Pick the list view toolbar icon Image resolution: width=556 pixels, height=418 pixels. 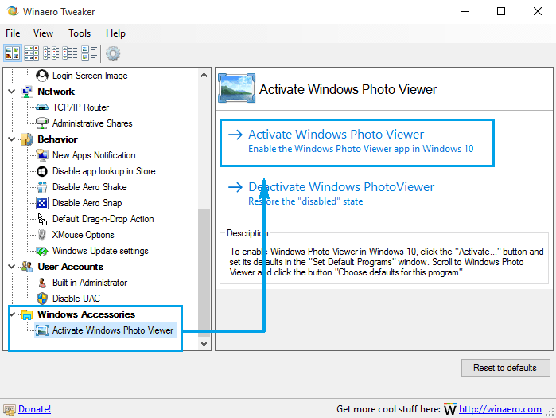70,53
